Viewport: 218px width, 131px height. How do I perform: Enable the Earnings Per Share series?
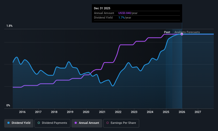pos(121,123)
